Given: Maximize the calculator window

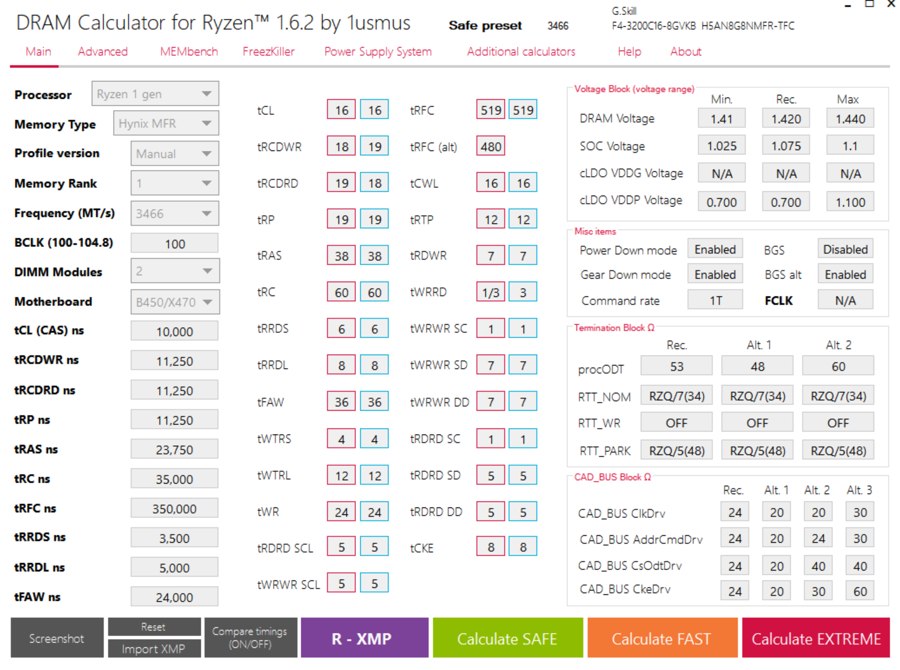Looking at the screenshot, I should (869, 4).
